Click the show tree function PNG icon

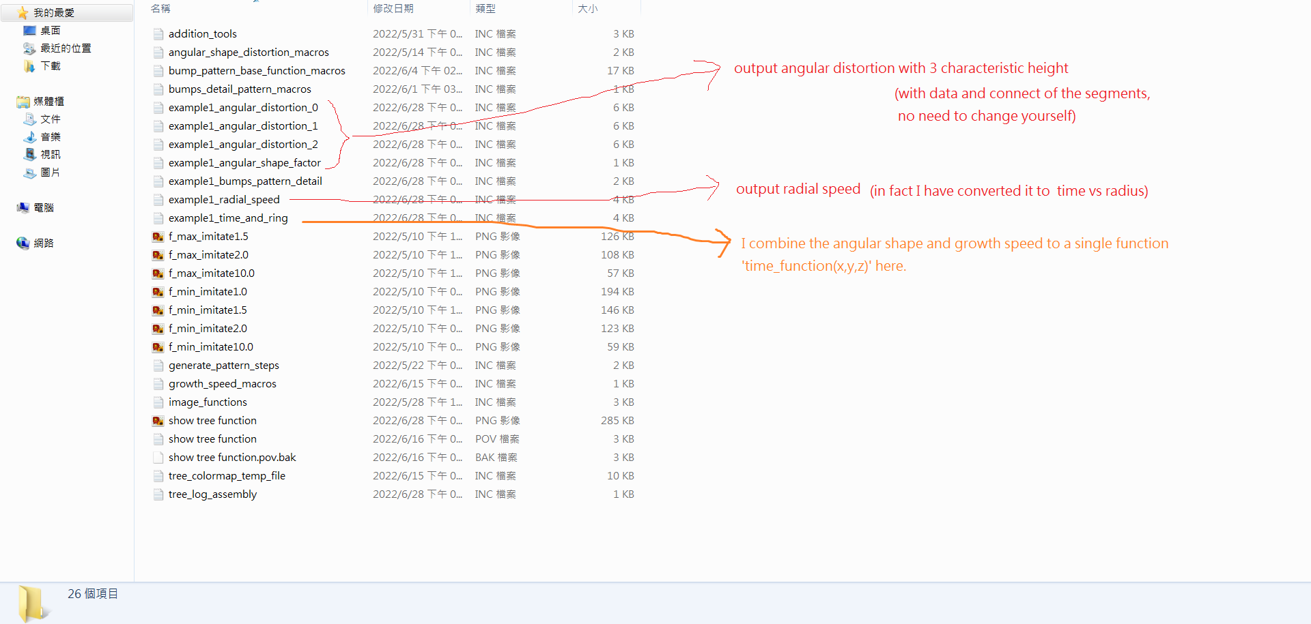pos(158,421)
